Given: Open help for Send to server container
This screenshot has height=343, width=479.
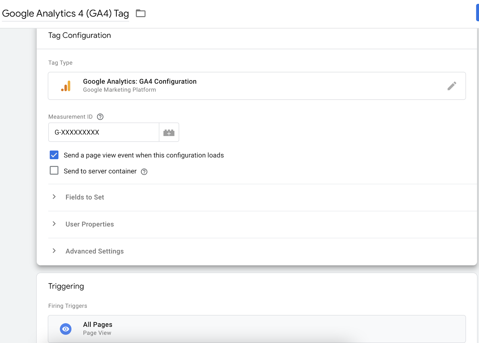Looking at the screenshot, I should tap(144, 172).
